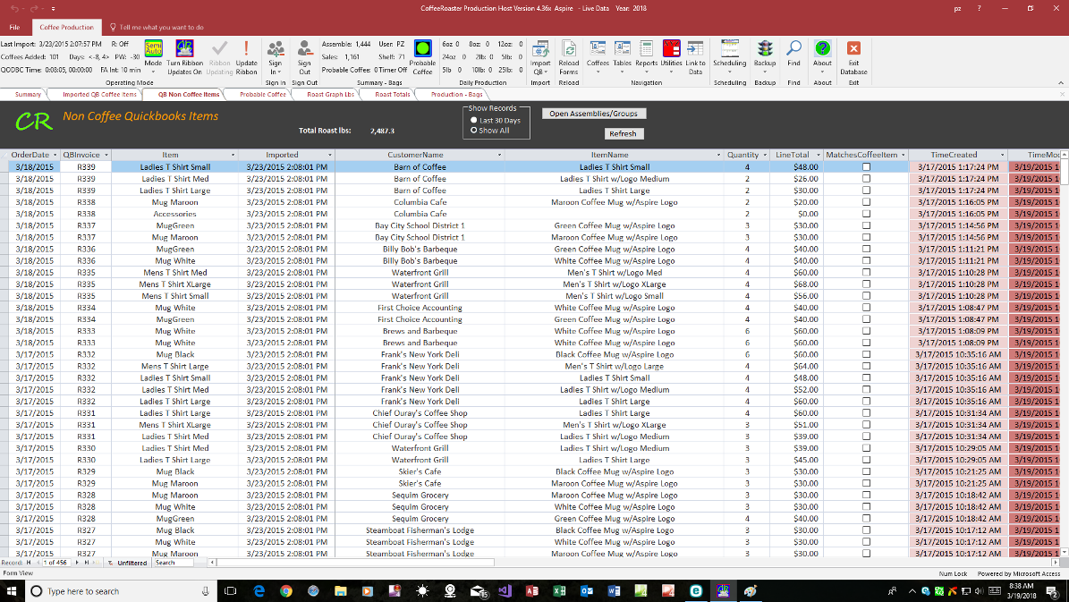Open the OrderDate column filter dropdown

coord(55,156)
